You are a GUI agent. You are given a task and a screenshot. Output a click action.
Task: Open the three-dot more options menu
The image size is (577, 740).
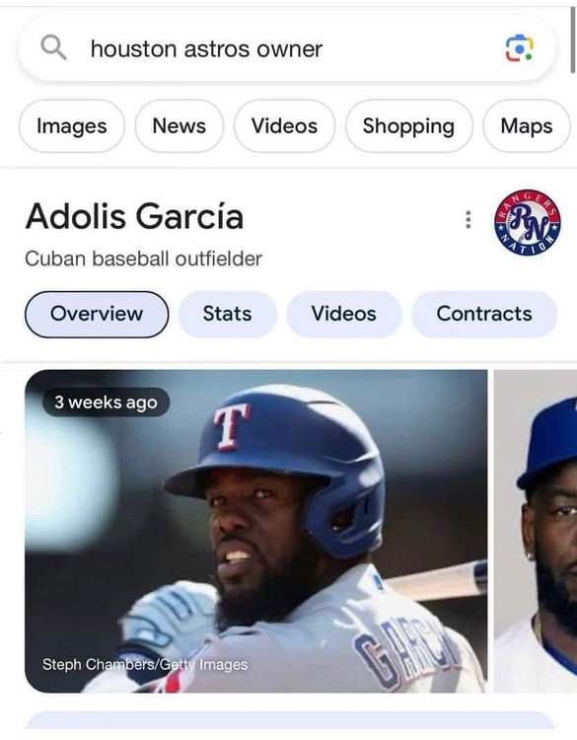click(469, 220)
